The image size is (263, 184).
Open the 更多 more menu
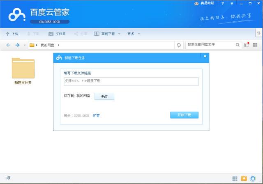click(131, 34)
